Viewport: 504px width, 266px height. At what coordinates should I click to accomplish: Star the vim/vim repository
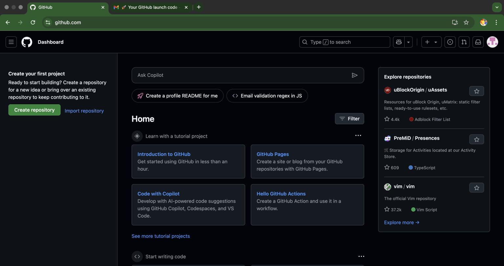point(476,188)
